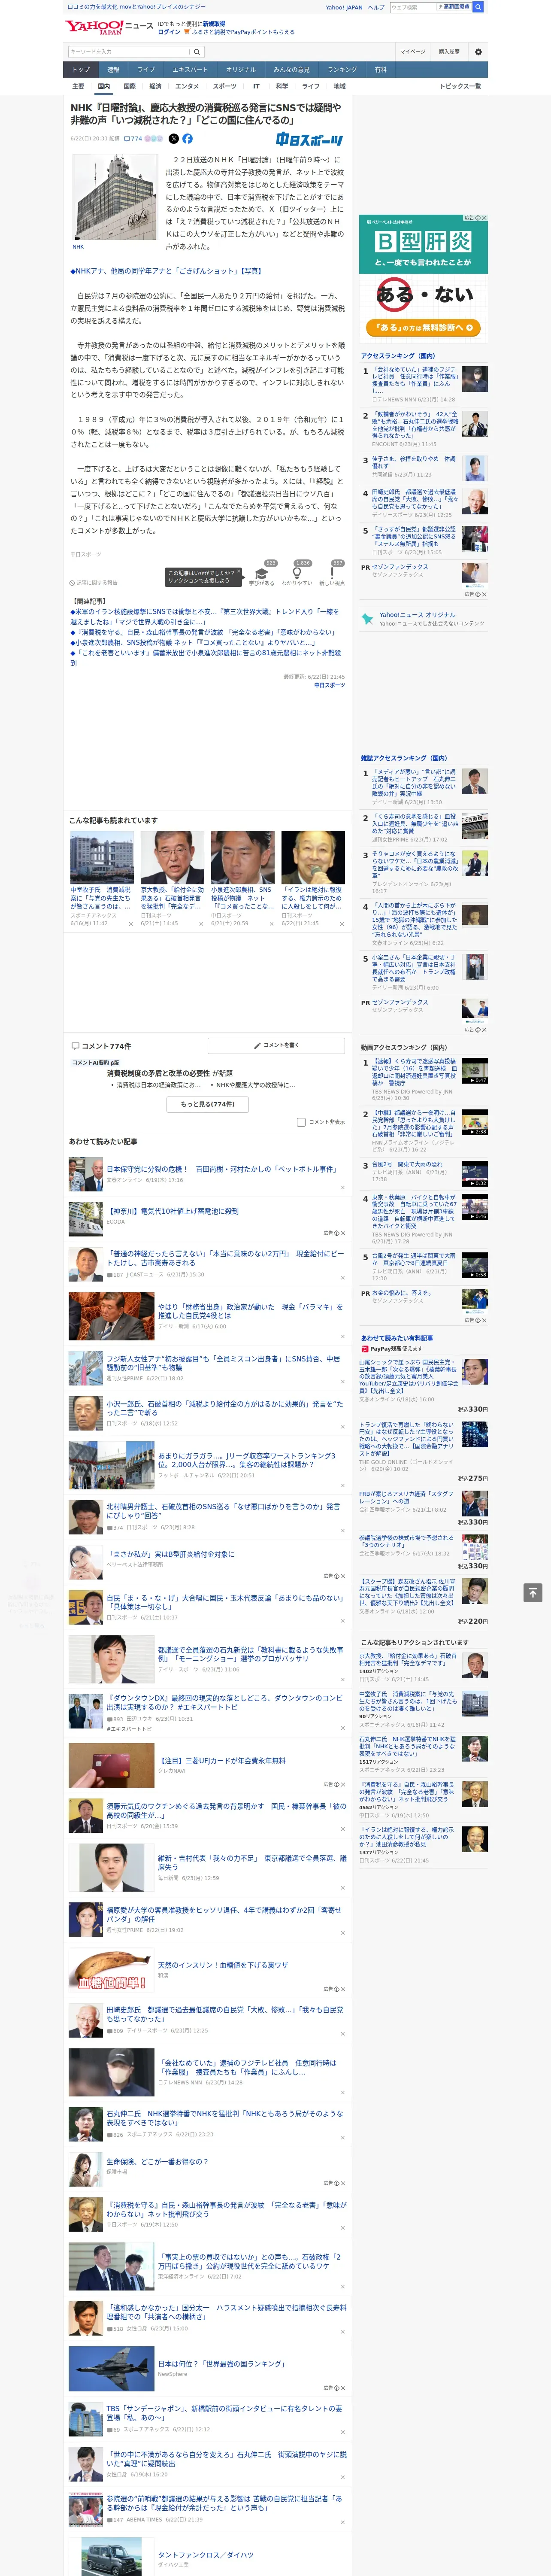Click the ログイン link
551x2576 pixels.
(169, 32)
